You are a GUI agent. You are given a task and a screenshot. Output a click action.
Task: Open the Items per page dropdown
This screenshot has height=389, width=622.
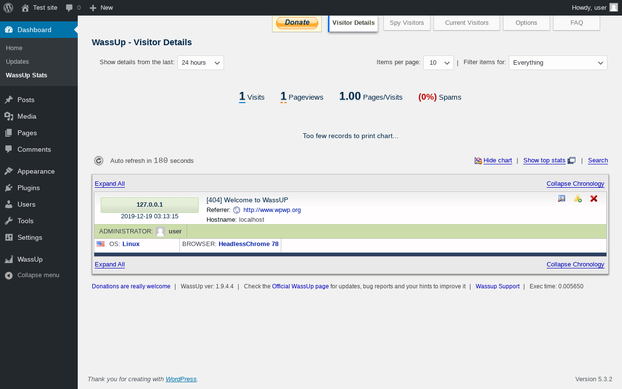coord(438,63)
